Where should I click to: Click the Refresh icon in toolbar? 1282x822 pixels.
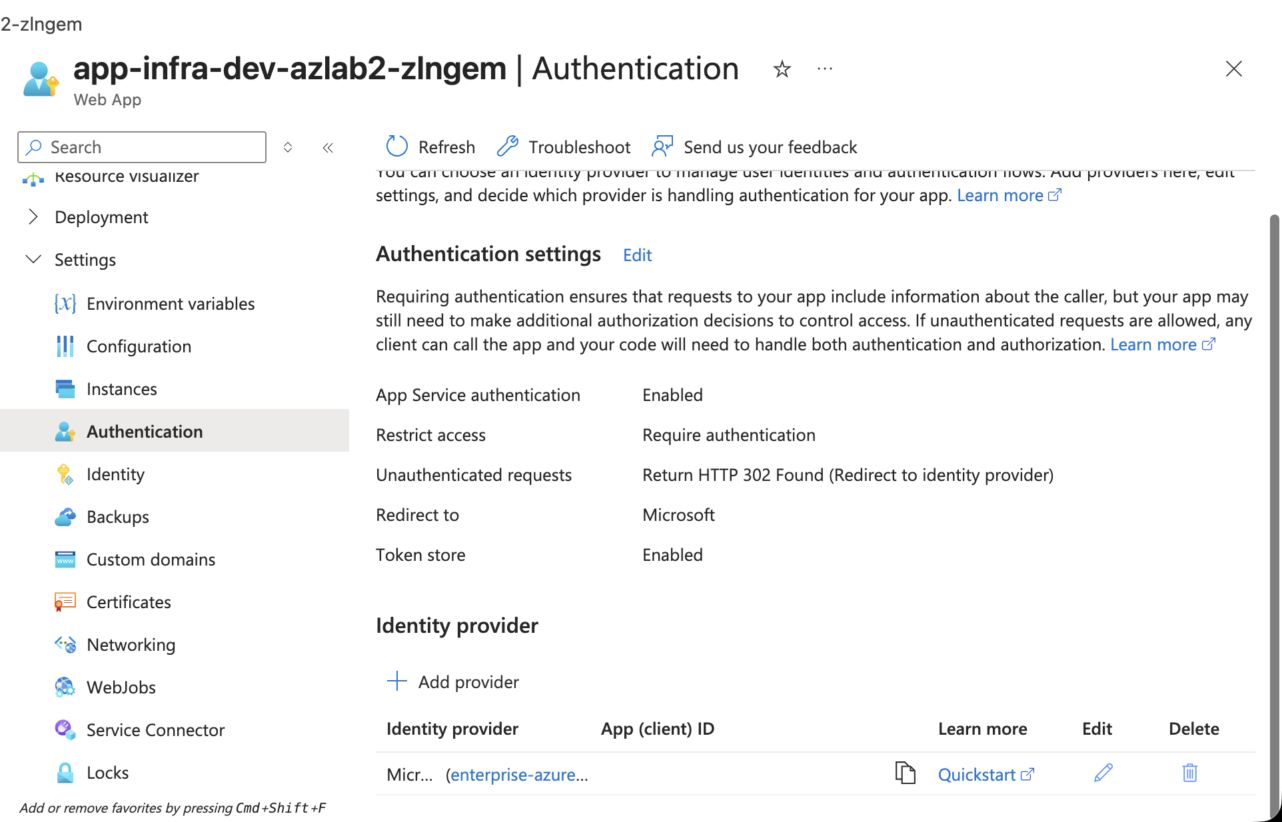[x=397, y=147]
